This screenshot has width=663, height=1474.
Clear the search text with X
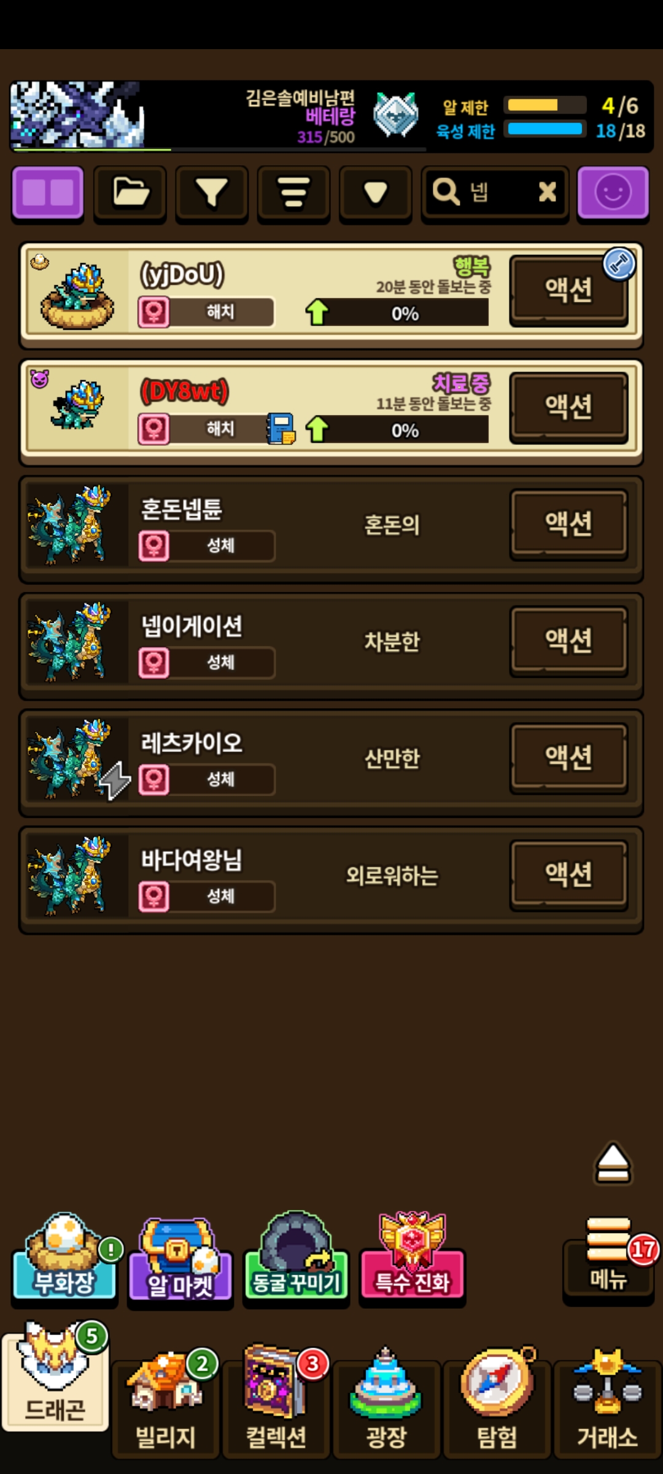[x=547, y=192]
